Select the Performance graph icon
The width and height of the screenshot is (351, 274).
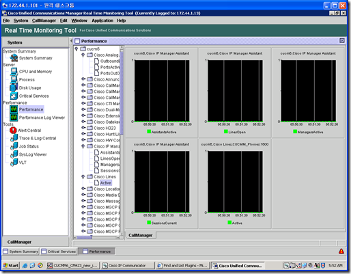[x=14, y=109]
